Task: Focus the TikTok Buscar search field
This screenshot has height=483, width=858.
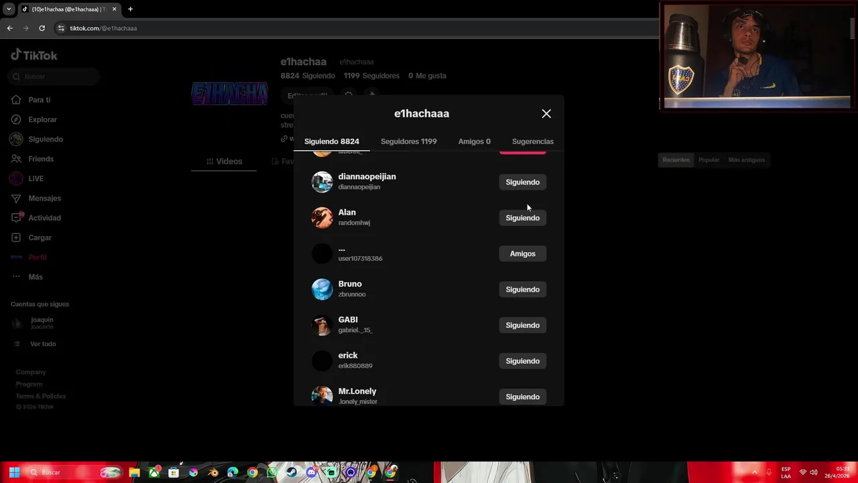Action: click(x=55, y=76)
